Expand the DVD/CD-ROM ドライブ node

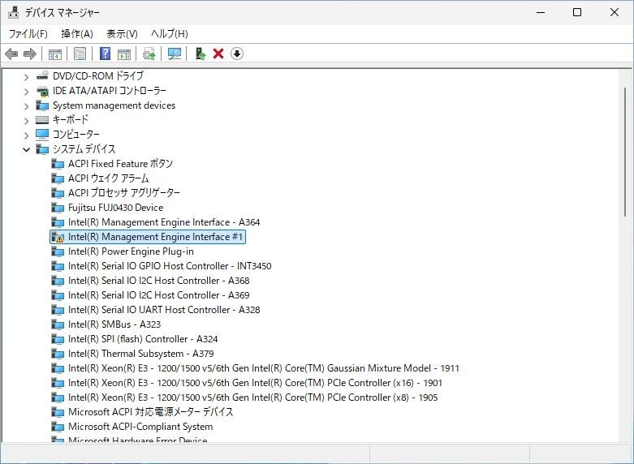click(26, 76)
